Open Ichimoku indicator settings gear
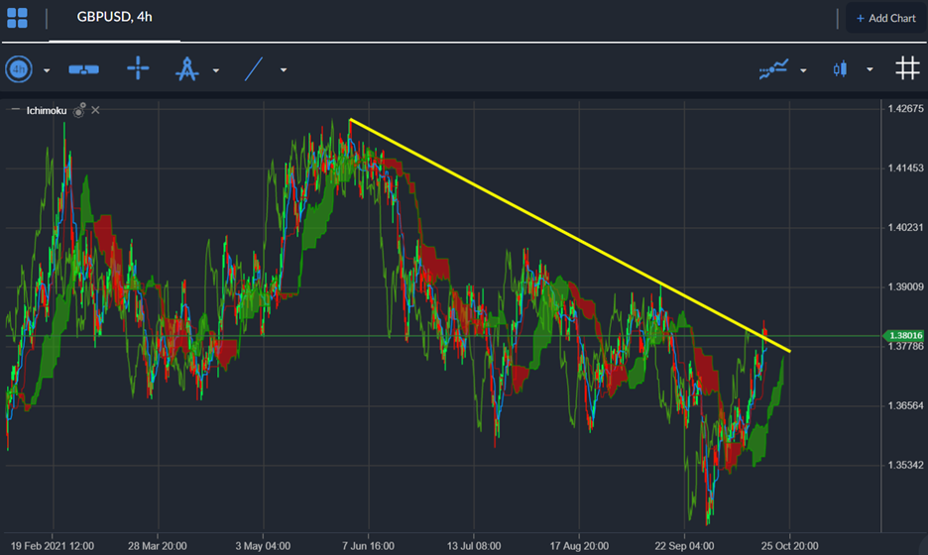Screen dimensions: 928x555 tap(78, 110)
